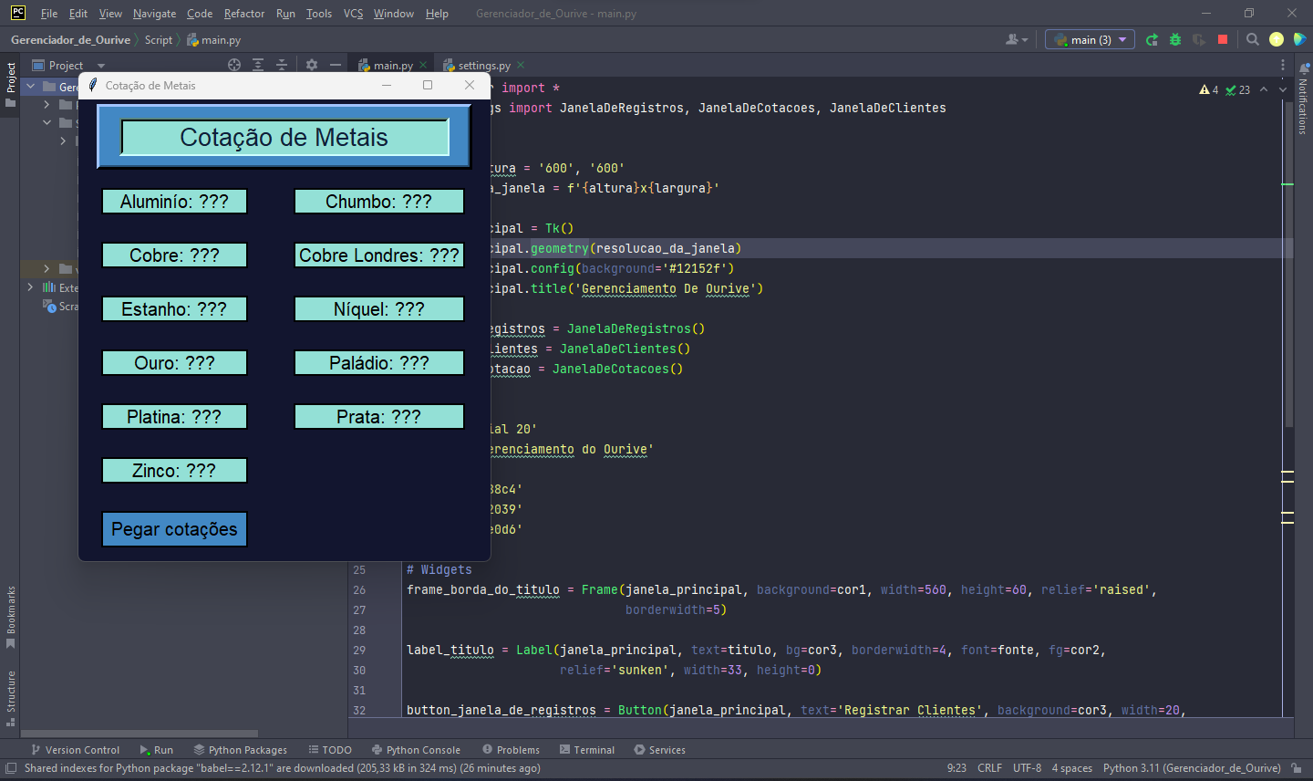Jump to next inspection warning with down chevron
The image size is (1313, 781).
click(x=1281, y=89)
